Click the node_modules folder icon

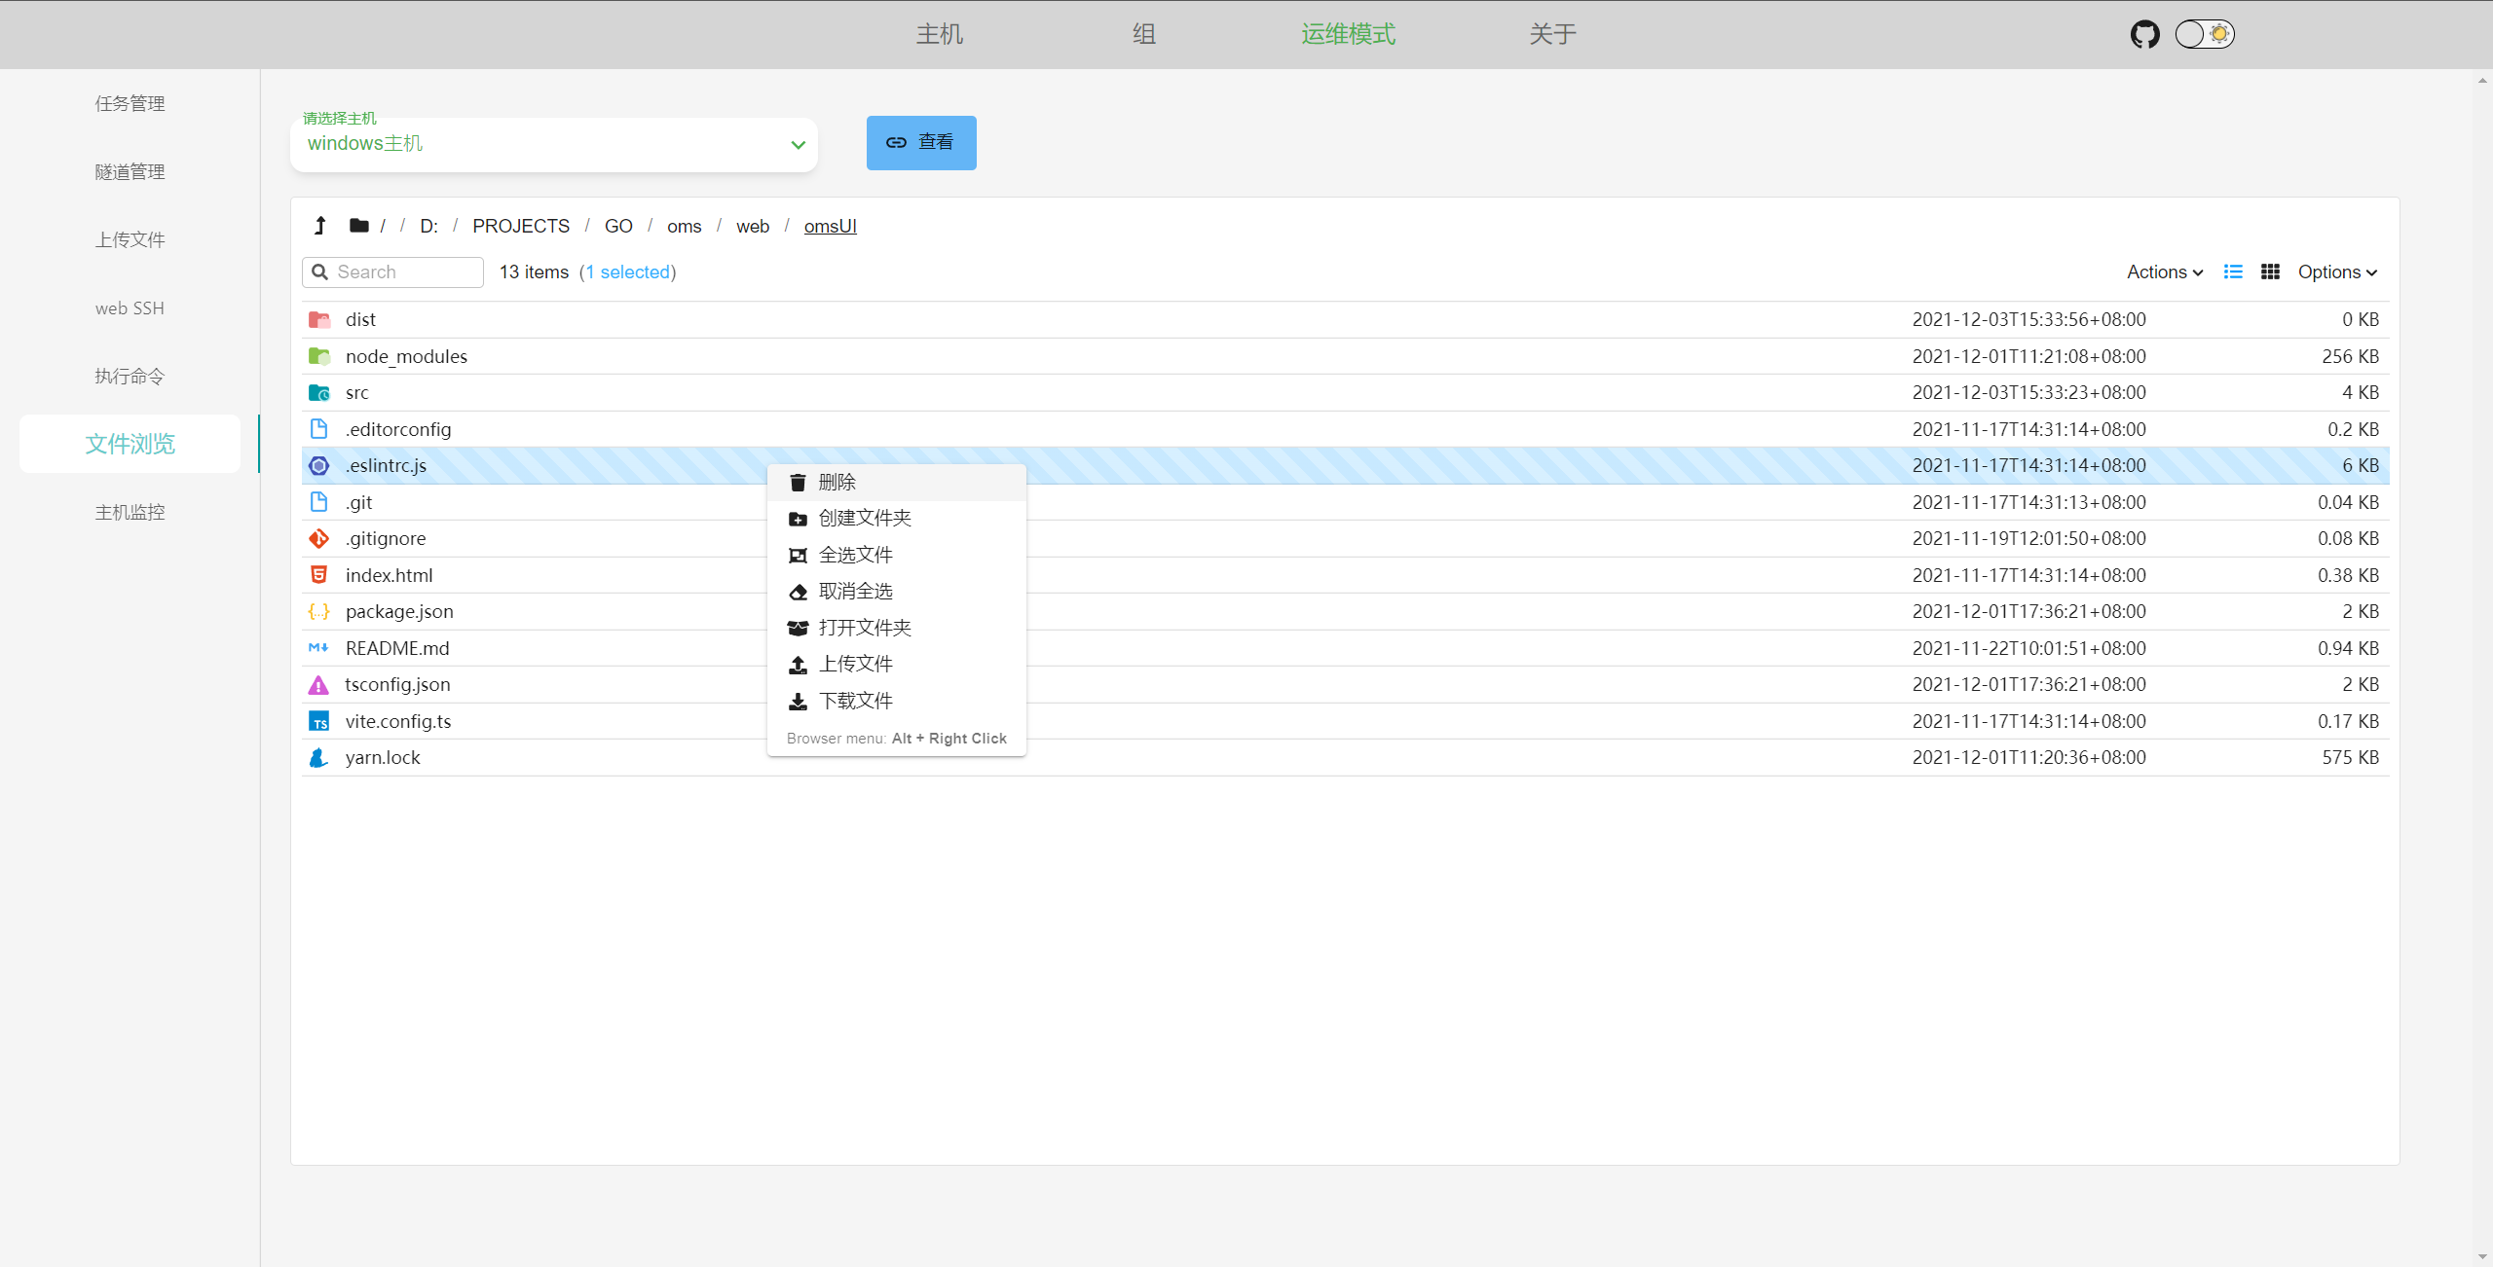[x=319, y=356]
